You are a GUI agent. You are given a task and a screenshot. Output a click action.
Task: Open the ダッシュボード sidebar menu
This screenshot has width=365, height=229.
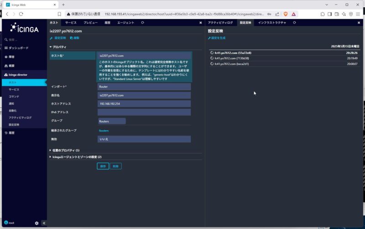[x=18, y=48]
